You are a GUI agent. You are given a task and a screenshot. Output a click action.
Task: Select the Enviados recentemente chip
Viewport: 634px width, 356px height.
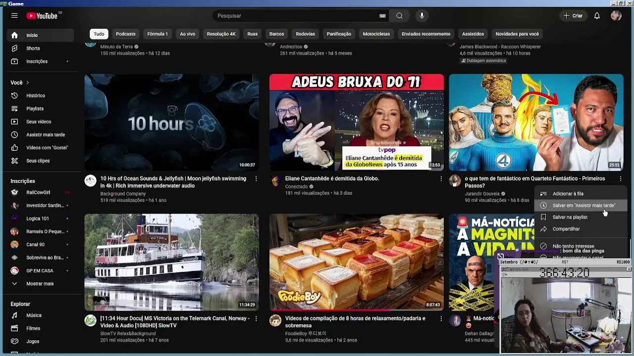426,34
